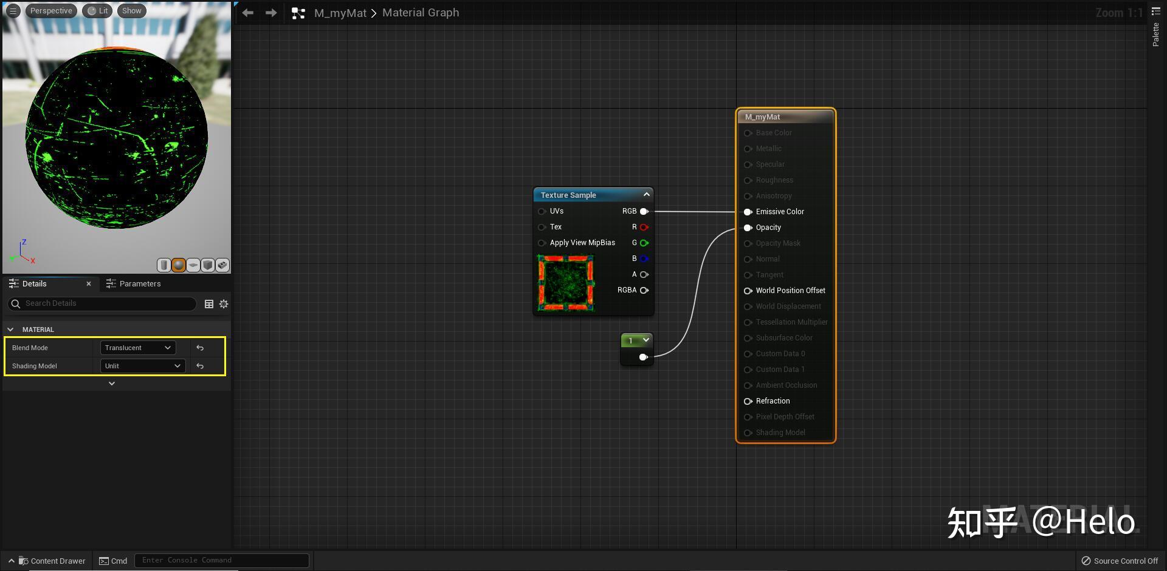Expand advanced material properties chevron
The image size is (1167, 571).
click(x=112, y=383)
